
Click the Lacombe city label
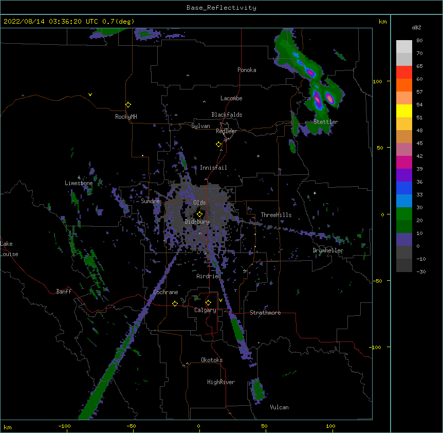click(x=231, y=98)
